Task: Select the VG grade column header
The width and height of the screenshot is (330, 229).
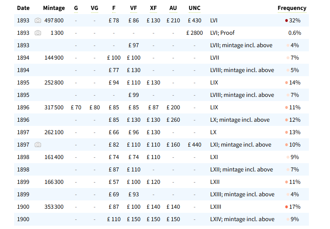Action: pos(94,8)
